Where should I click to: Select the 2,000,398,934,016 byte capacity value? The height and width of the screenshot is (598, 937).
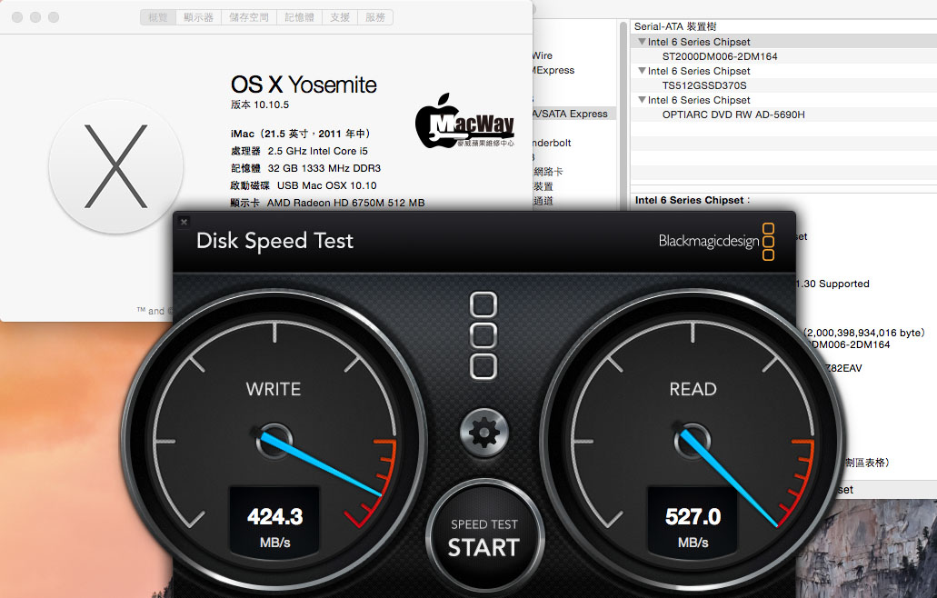click(864, 333)
